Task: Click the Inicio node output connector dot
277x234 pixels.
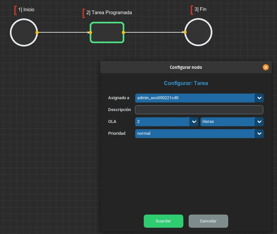Action: [37, 33]
